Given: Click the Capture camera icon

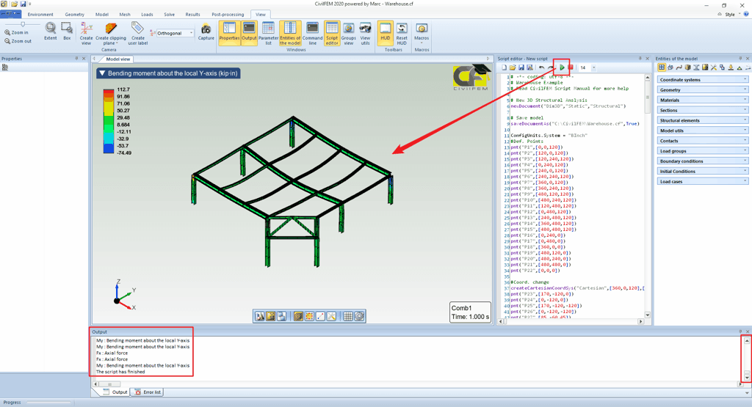Looking at the screenshot, I should [206, 32].
